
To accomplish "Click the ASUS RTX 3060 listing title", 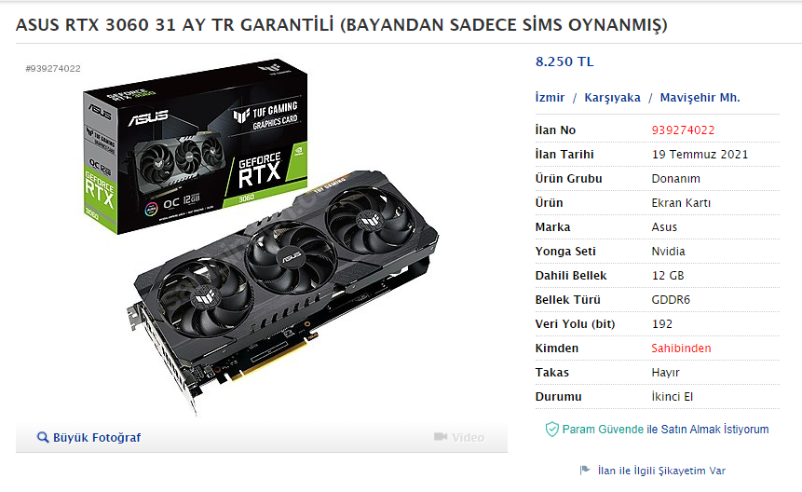I will click(341, 24).
